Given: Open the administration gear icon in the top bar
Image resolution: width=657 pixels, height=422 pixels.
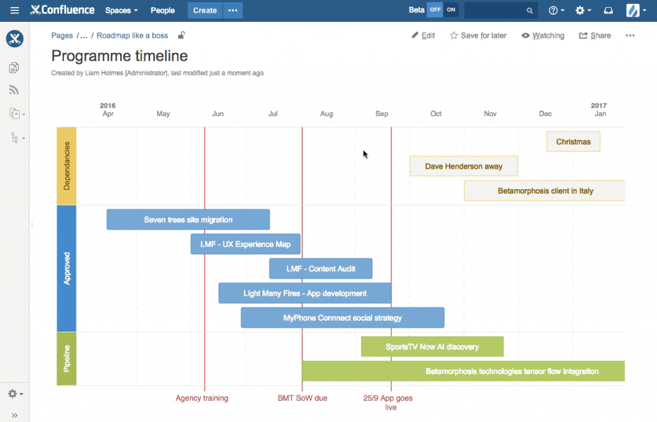Looking at the screenshot, I should [581, 10].
